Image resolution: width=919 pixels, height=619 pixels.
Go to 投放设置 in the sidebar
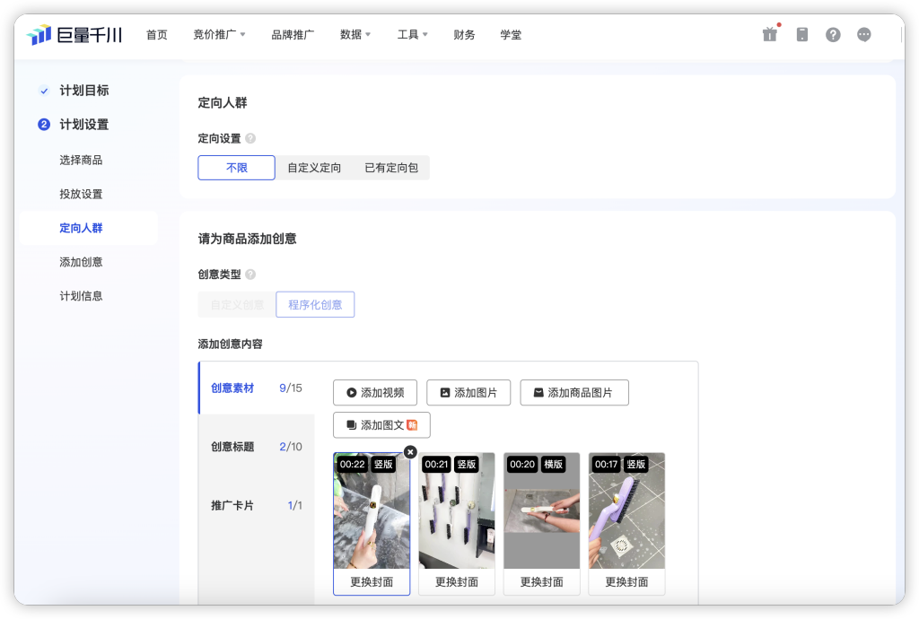coord(81,194)
